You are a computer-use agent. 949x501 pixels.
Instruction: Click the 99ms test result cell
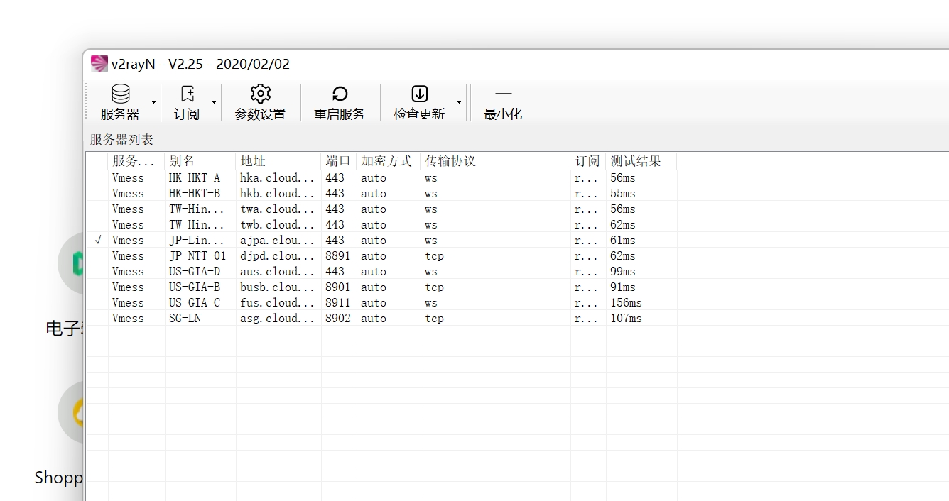tap(623, 271)
